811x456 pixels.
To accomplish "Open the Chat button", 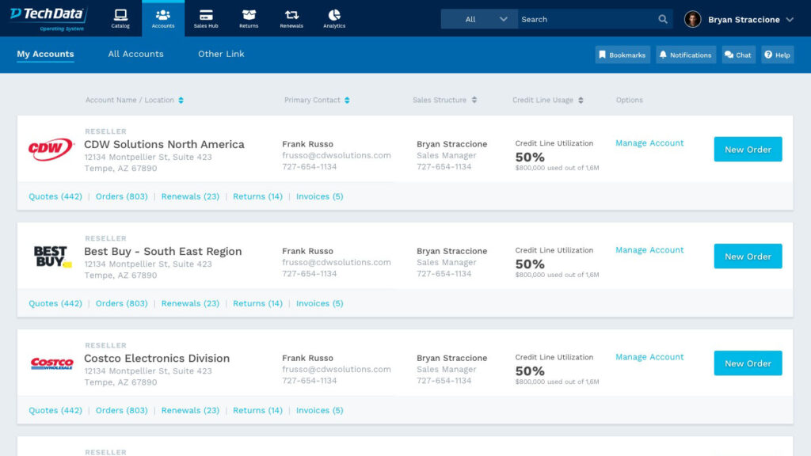I will coord(738,55).
